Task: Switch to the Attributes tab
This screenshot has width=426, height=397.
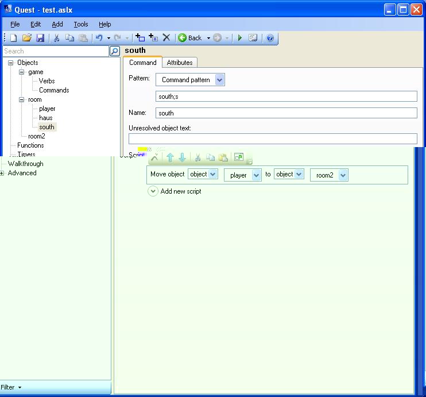Action: (180, 63)
